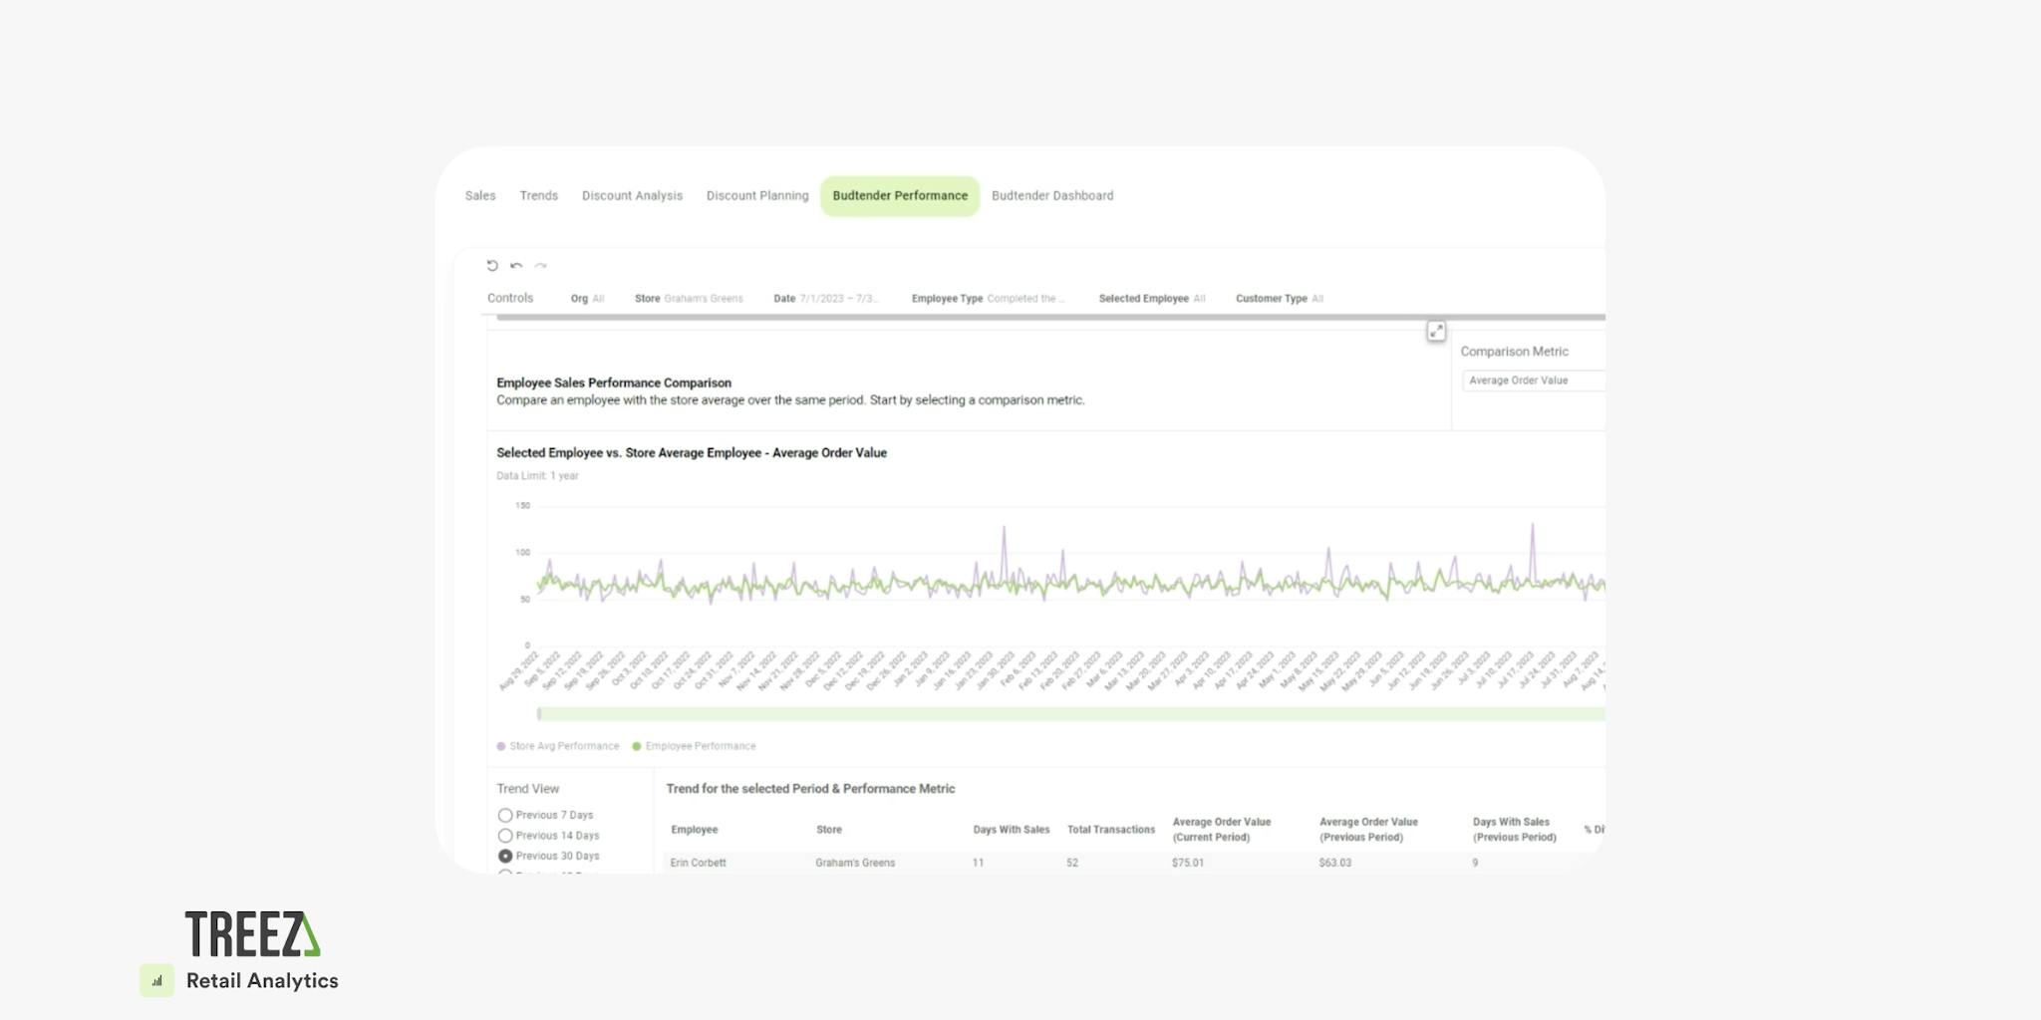Select the Previous 7 Days radio button
Screen dimensions: 2041x1020
[x=505, y=814]
